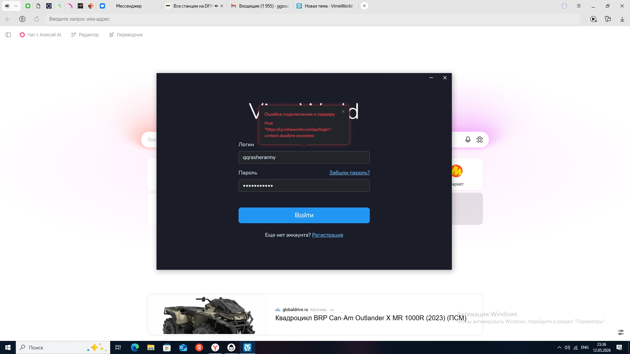Open the browser downloads arrow
Viewport: 630px width, 354px height.
(622, 19)
